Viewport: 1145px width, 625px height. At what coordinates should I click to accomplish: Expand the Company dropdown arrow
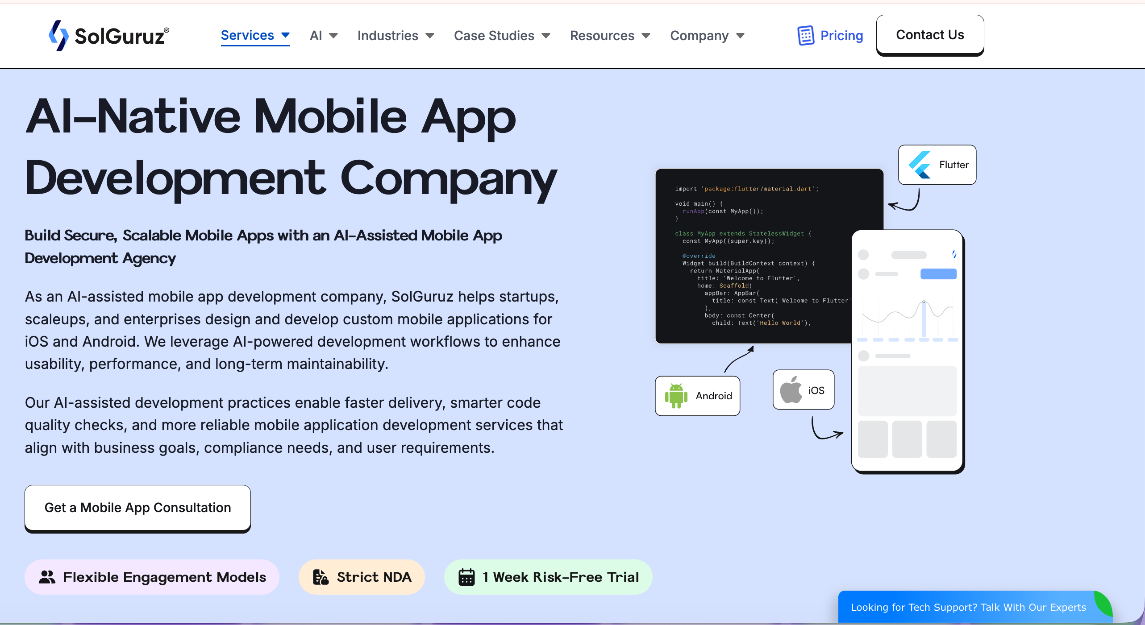pyautogui.click(x=741, y=36)
